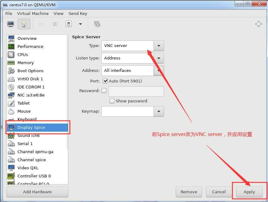Viewport: 268px width, 202px height.
Task: Enable the Password checkbox
Action: (104, 91)
